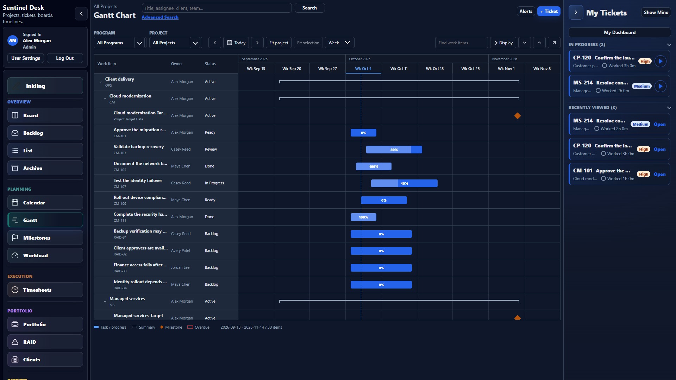
Task: Open the Backlog inbox icon
Action: [x=15, y=133]
